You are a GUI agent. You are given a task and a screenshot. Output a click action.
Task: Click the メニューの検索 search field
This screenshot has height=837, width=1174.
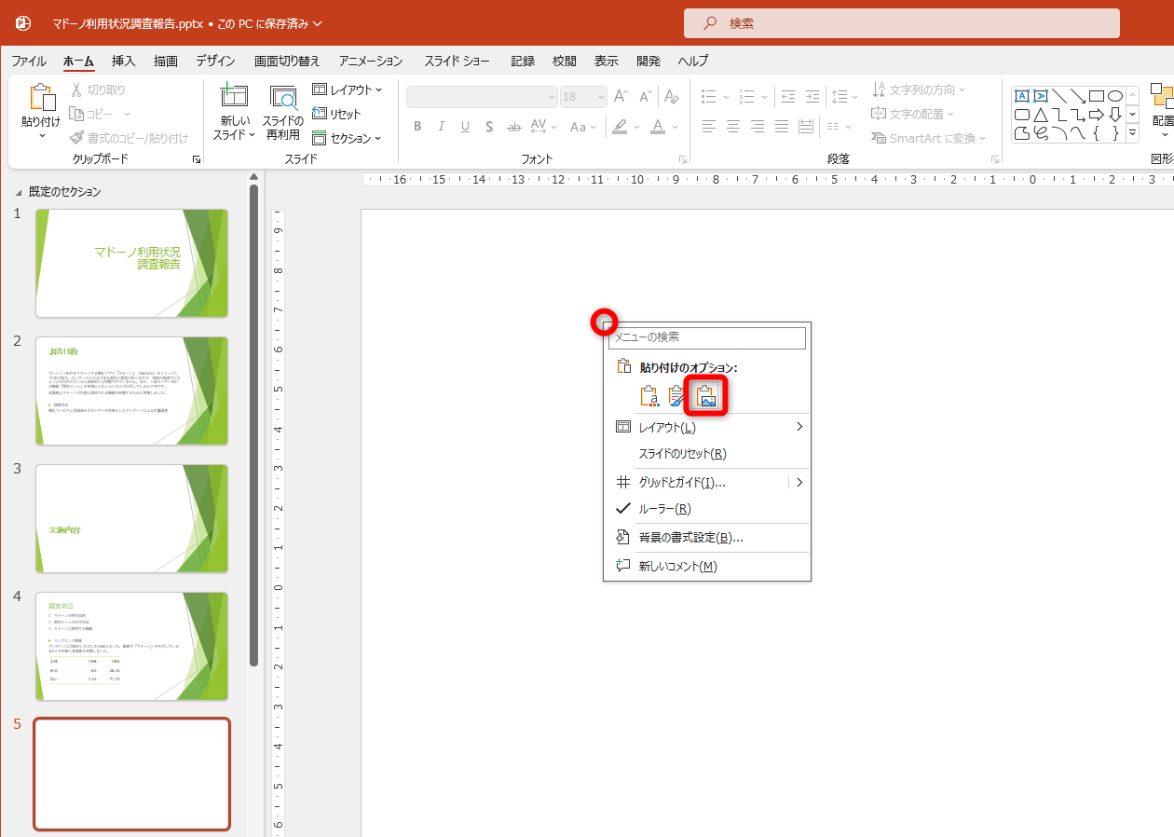707,337
